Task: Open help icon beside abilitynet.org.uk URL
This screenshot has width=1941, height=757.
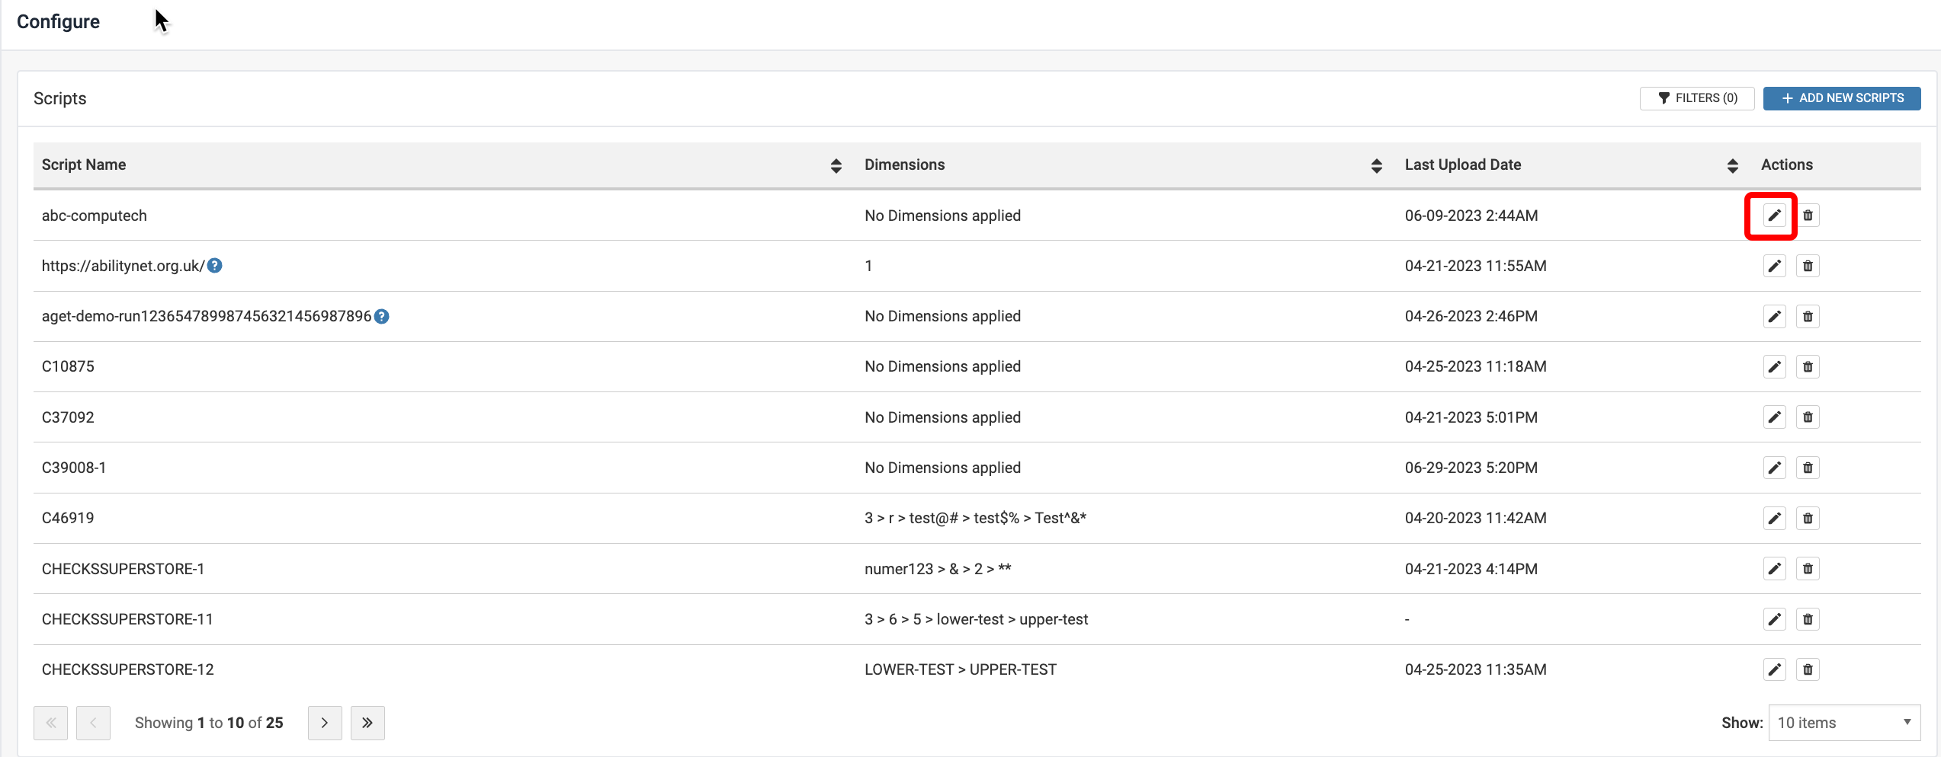Action: click(215, 266)
